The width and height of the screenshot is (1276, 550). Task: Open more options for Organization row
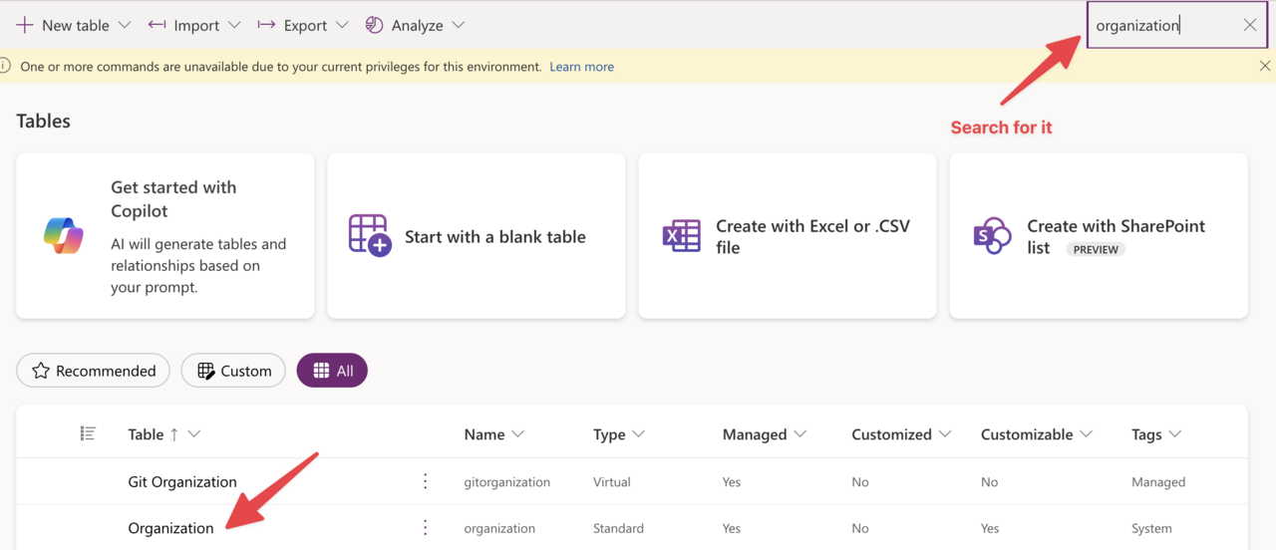[x=426, y=528]
